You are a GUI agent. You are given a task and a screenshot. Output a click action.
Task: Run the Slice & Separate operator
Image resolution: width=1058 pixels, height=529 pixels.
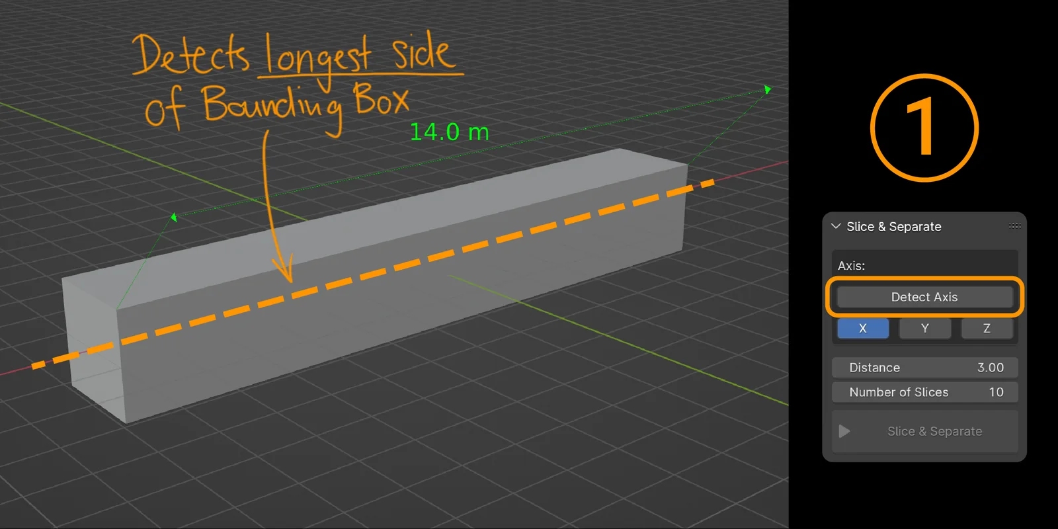point(924,431)
